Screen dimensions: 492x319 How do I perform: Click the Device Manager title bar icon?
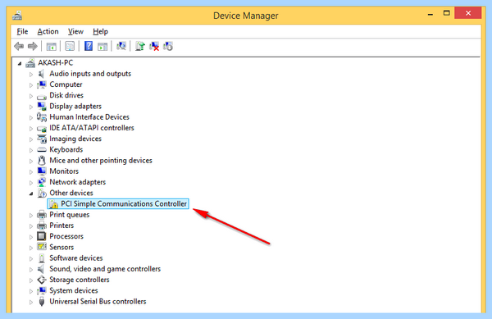17,15
